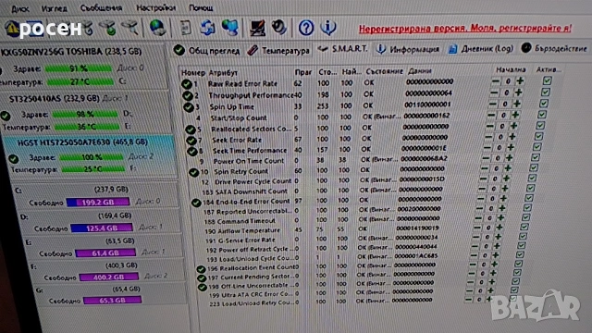
Task: Decrease offset minus for Raw Read Error Rate
Action: pyautogui.click(x=496, y=81)
